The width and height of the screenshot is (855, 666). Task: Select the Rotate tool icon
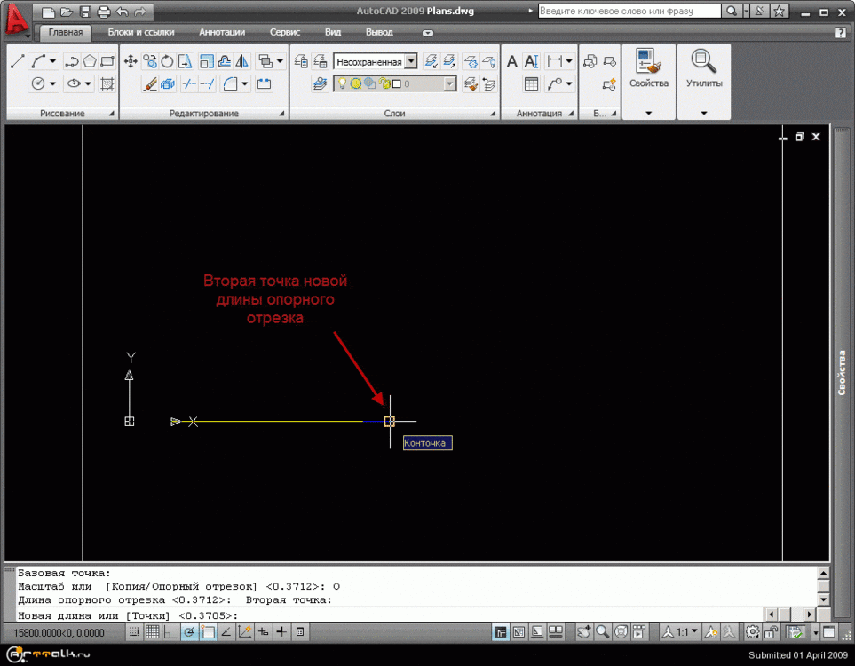click(x=167, y=61)
